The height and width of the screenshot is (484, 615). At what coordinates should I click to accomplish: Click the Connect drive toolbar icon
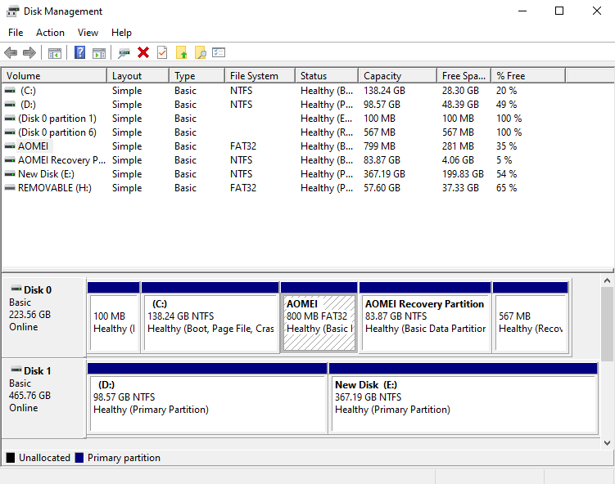124,53
